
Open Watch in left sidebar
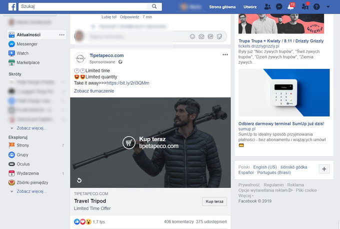(x=22, y=53)
